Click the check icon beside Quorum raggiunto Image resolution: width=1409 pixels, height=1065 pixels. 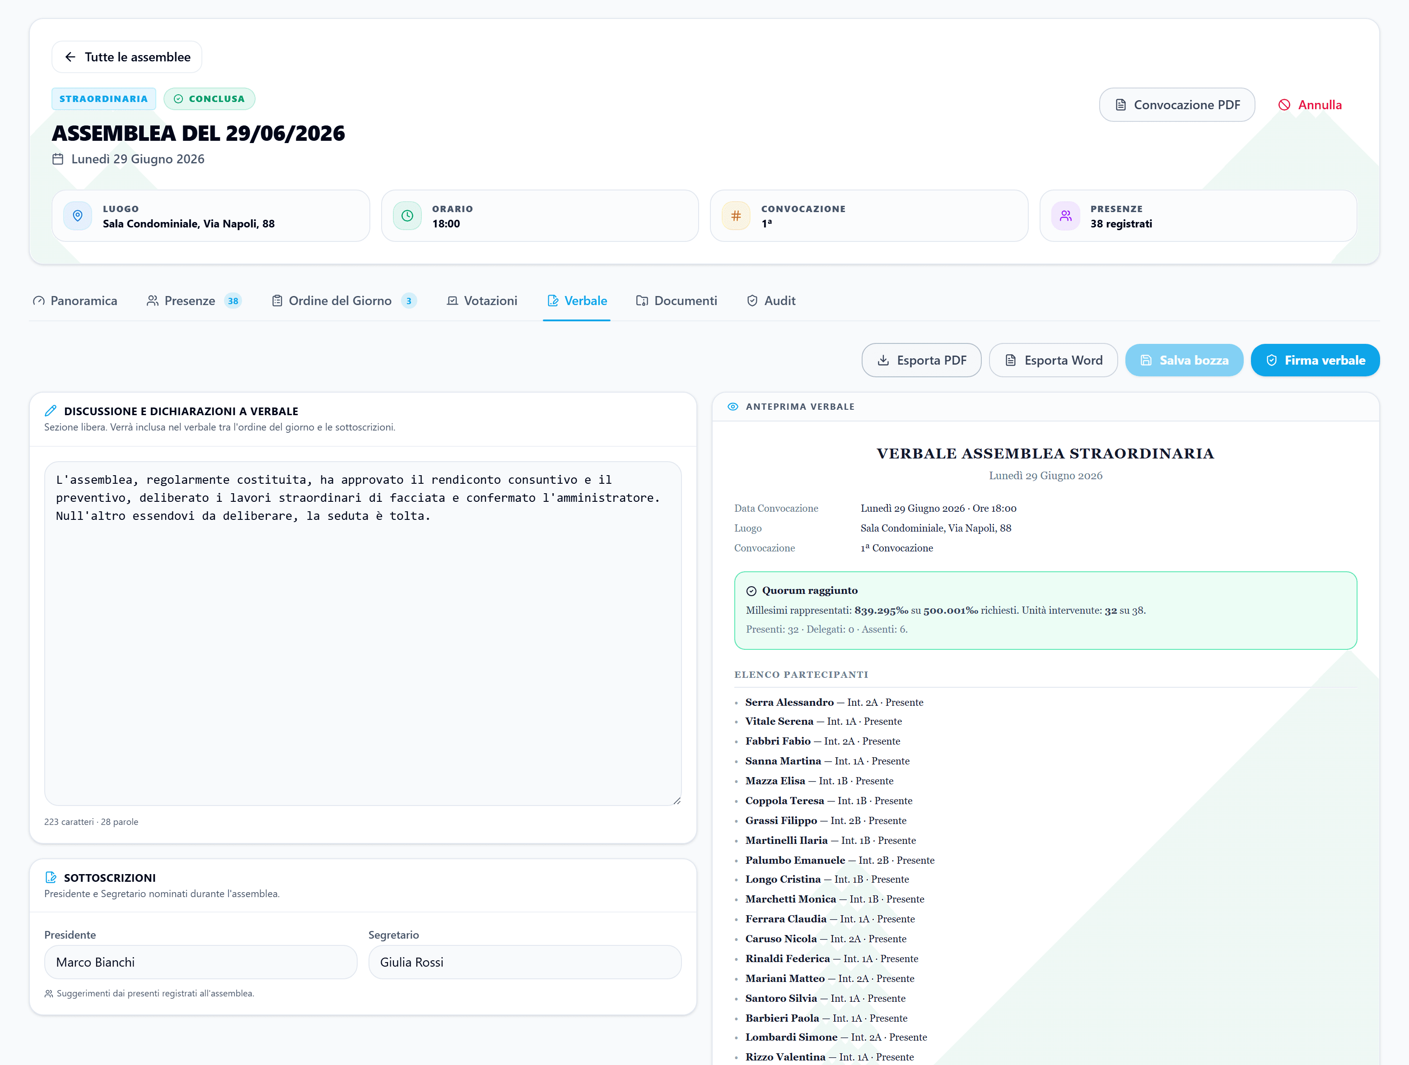click(x=751, y=591)
